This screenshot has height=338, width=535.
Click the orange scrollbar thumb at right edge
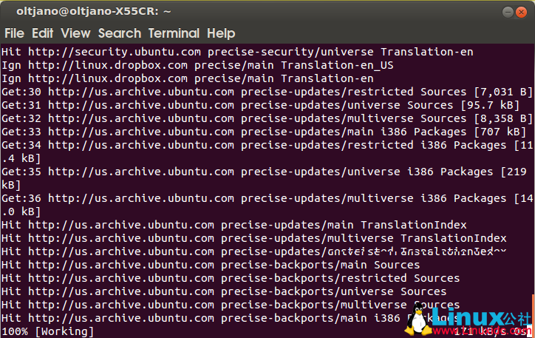(x=532, y=314)
